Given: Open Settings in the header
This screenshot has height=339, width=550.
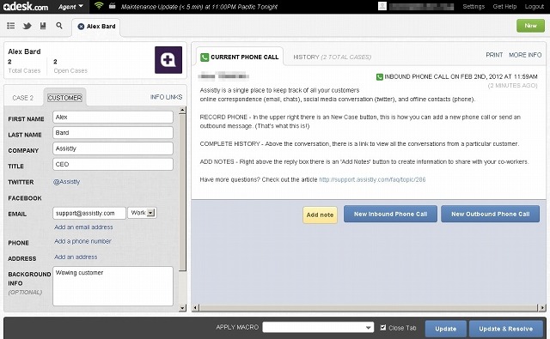Looking at the screenshot, I should coord(474,6).
